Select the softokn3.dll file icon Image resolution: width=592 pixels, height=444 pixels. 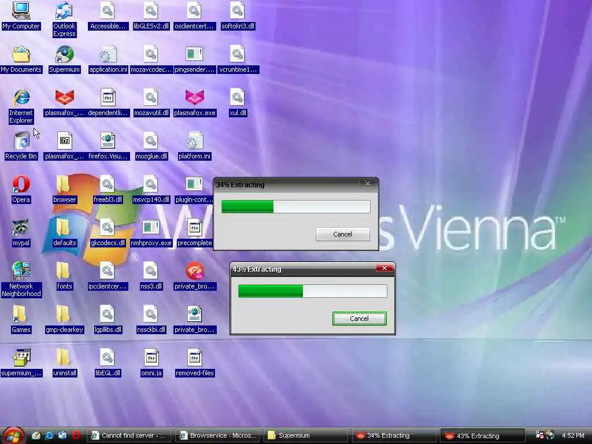(x=238, y=10)
